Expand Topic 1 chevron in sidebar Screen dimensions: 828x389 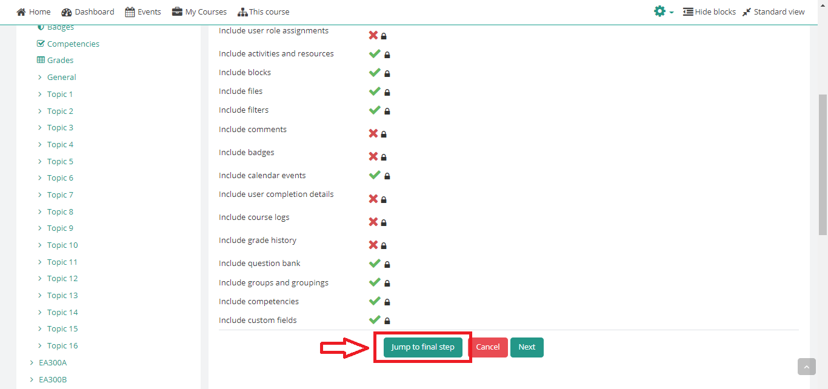(40, 94)
